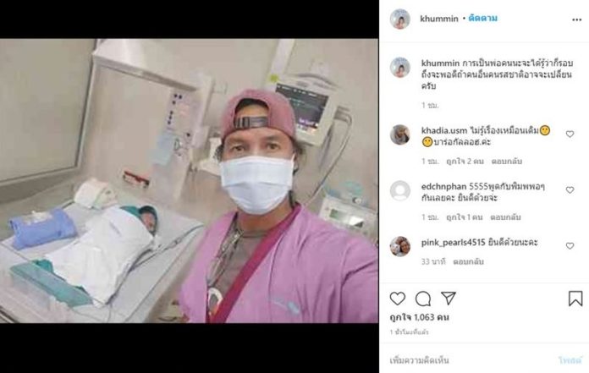Open the three-dot more options menu
Viewport: 589px width, 373px height.
(x=576, y=19)
